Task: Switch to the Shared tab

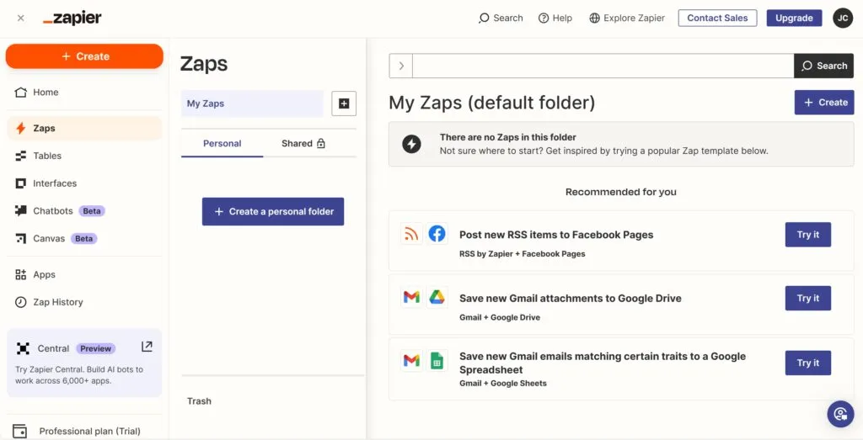Action: (x=303, y=143)
